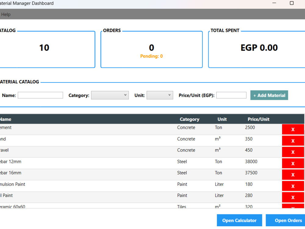Remove the Rebar 12mm material
Image resolution: width=305 pixels, height=229 pixels.
pyautogui.click(x=293, y=164)
